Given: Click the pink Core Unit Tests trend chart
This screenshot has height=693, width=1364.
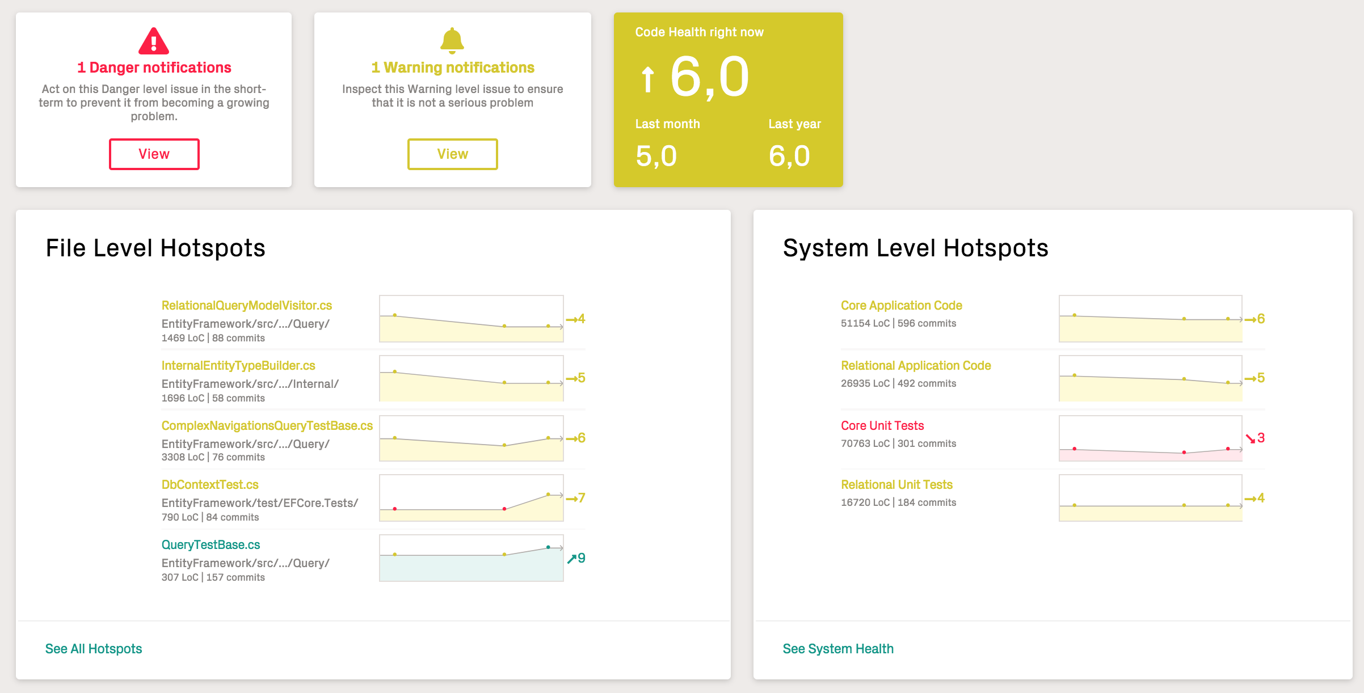Looking at the screenshot, I should click(1151, 438).
